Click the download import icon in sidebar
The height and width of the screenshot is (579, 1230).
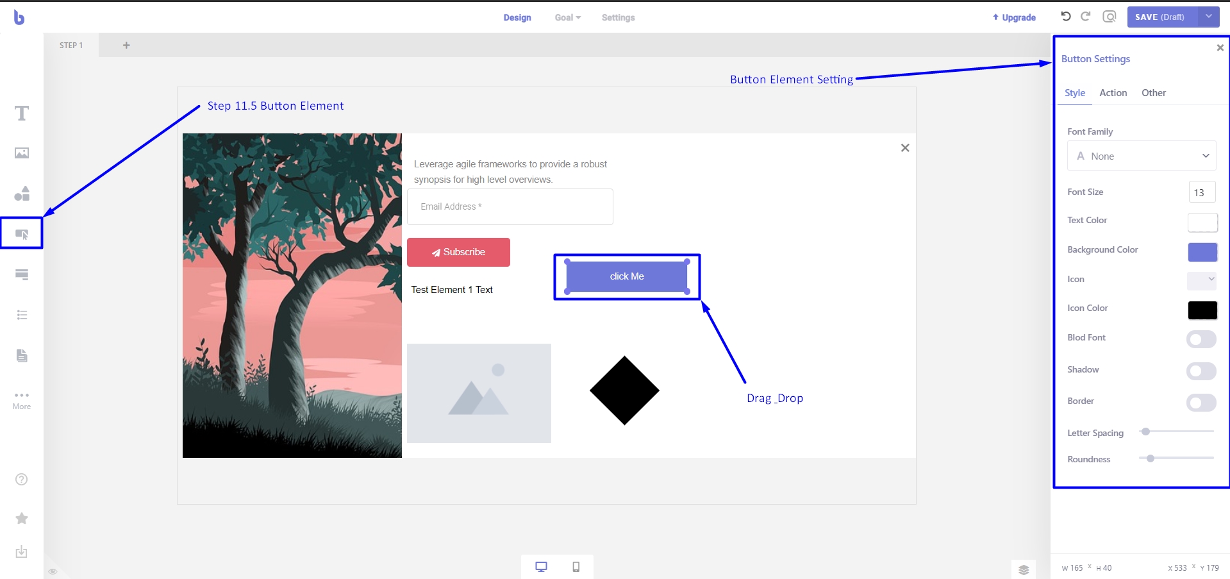[22, 551]
